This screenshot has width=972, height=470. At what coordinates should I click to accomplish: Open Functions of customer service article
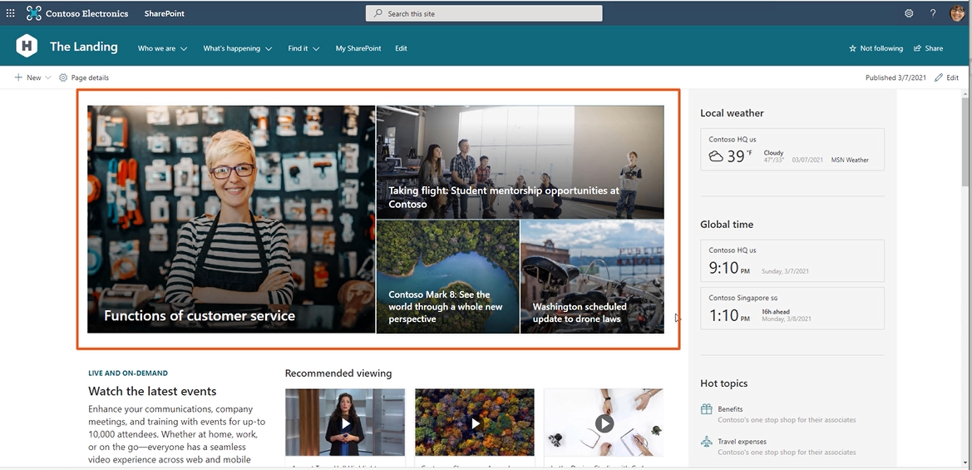231,219
